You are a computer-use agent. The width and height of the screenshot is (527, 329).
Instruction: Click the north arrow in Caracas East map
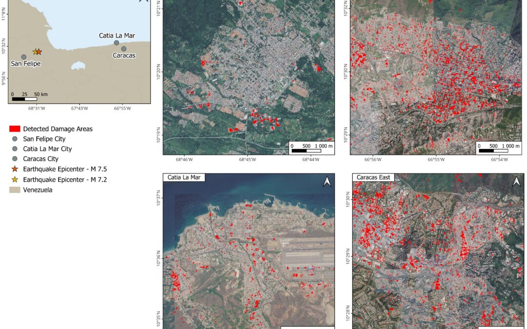tap(516, 182)
